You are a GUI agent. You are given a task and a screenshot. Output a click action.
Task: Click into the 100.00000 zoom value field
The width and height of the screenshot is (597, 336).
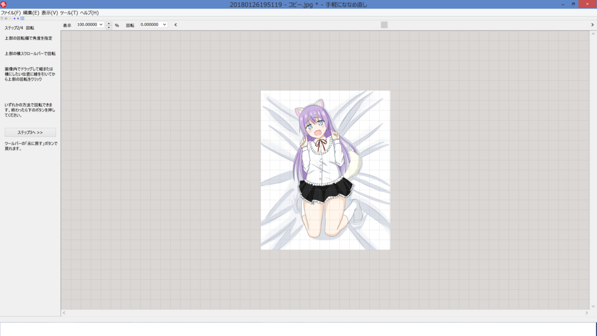click(87, 24)
